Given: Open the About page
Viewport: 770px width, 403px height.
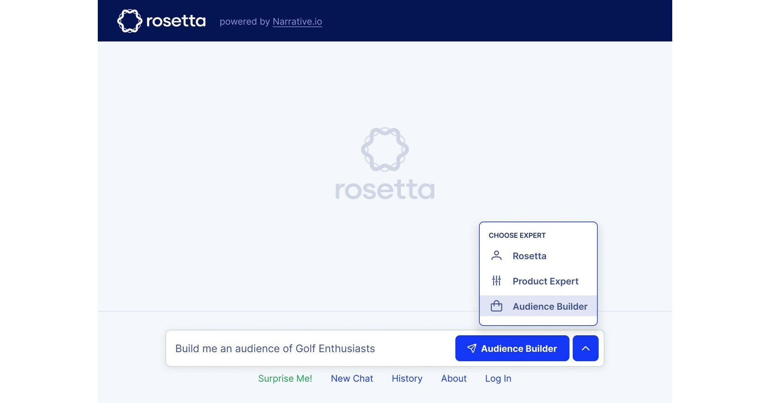Looking at the screenshot, I should coord(454,378).
